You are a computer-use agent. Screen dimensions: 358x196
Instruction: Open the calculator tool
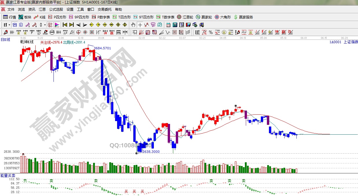click(x=175, y=24)
